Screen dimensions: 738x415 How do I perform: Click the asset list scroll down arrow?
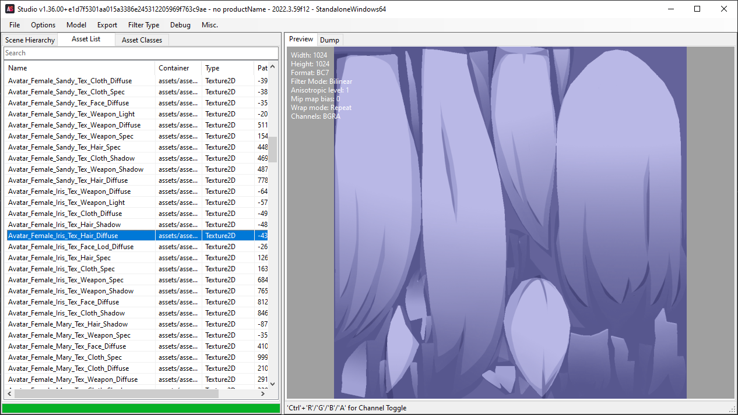[x=273, y=384]
